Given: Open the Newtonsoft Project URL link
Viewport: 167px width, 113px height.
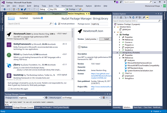Looking at the screenshot, I should 101,88.
